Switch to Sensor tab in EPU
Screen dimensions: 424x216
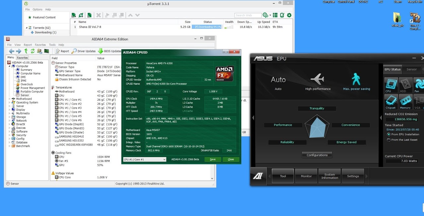click(x=411, y=69)
